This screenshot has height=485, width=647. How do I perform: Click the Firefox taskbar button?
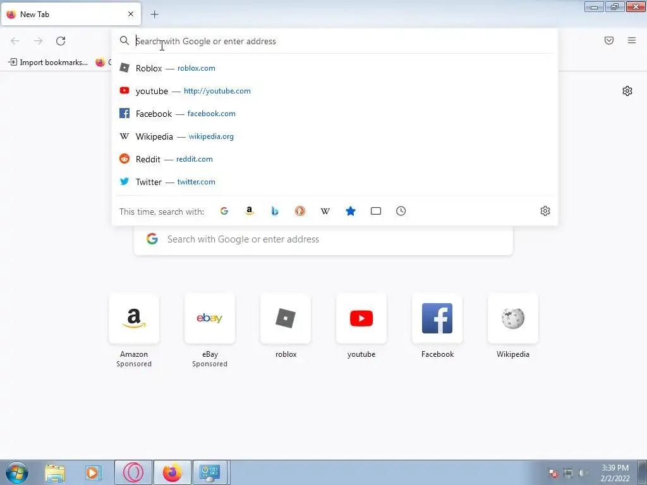[x=172, y=472]
